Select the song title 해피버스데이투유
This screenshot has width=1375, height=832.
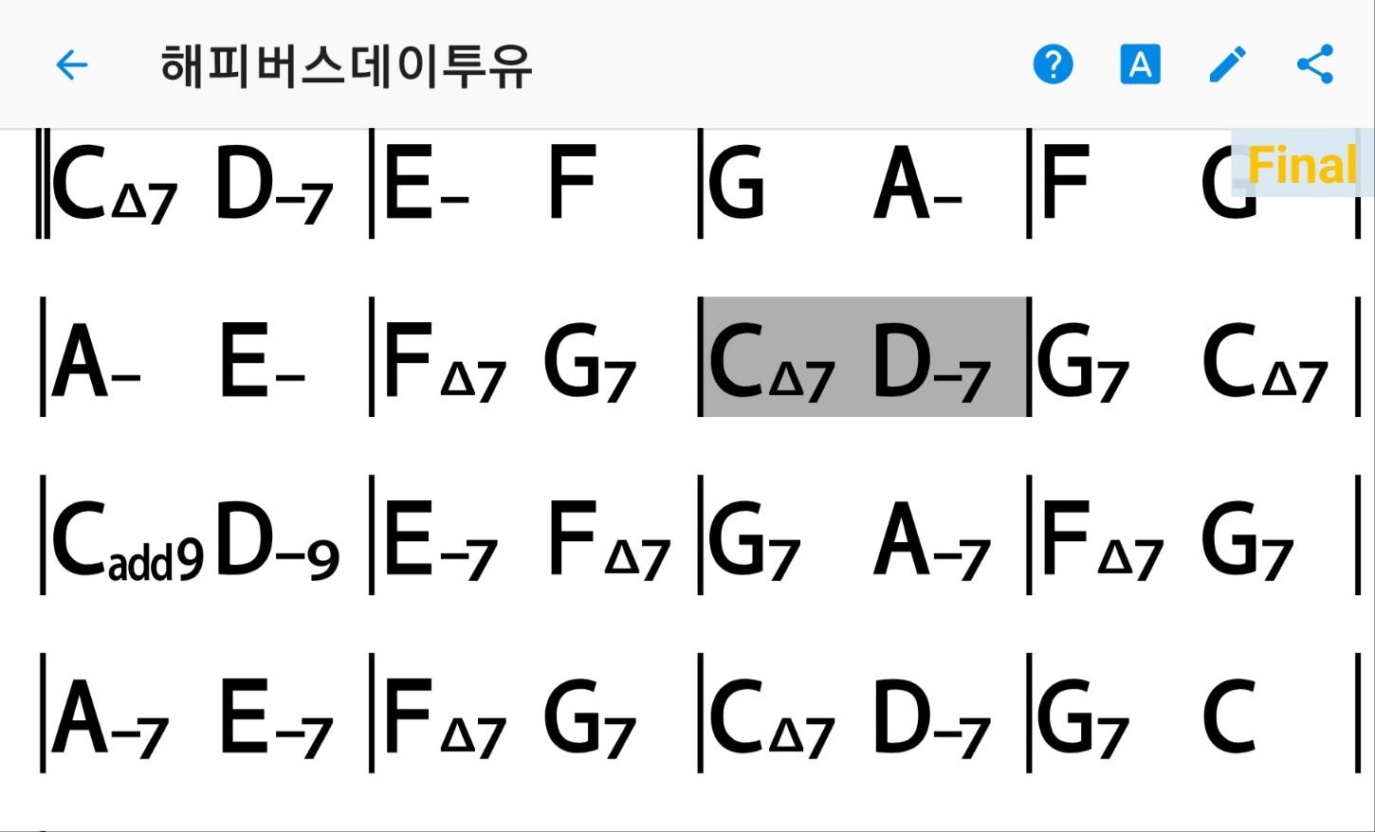click(347, 65)
